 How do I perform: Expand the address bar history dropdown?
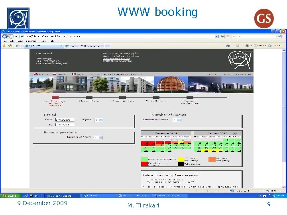[217, 36]
